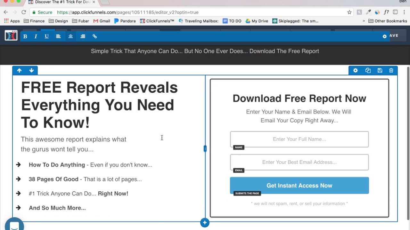Open the f? font finder extension
410x230 pixels.
coord(386,12)
